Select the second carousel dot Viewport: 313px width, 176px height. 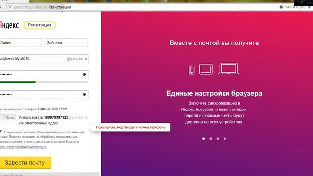(x=211, y=139)
